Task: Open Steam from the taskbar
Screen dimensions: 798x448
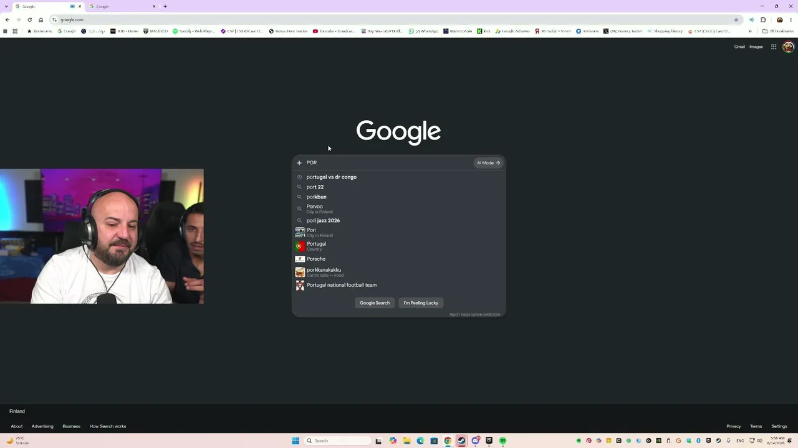Action: pyautogui.click(x=461, y=441)
